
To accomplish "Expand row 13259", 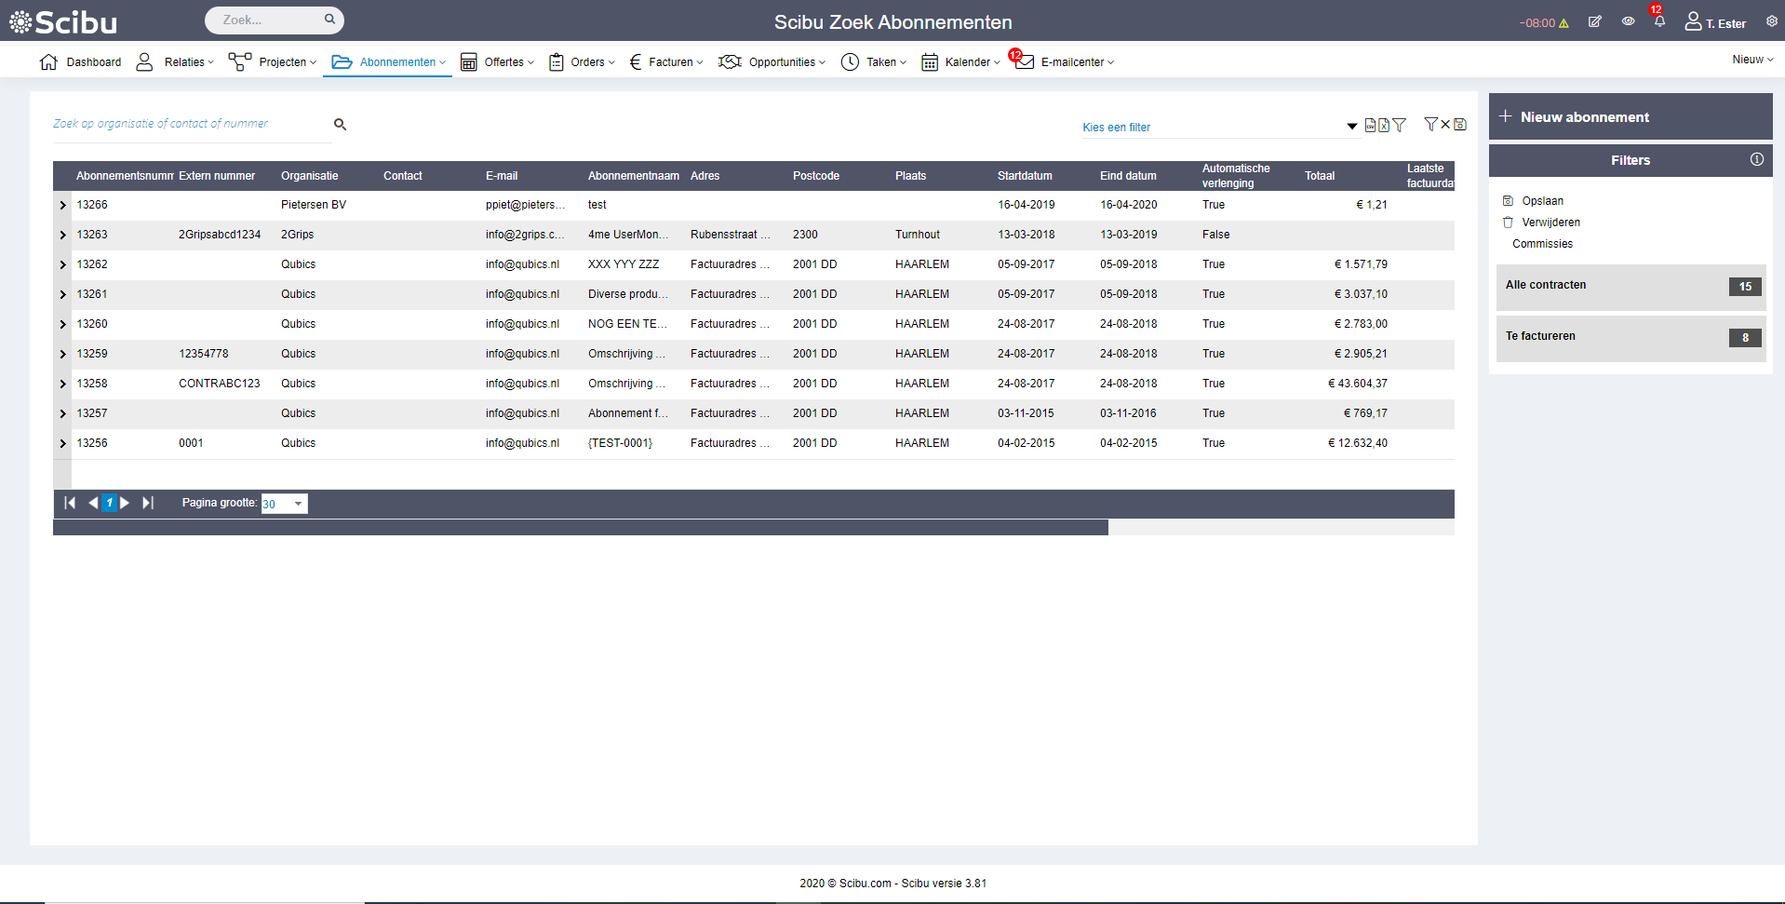I will tap(62, 354).
